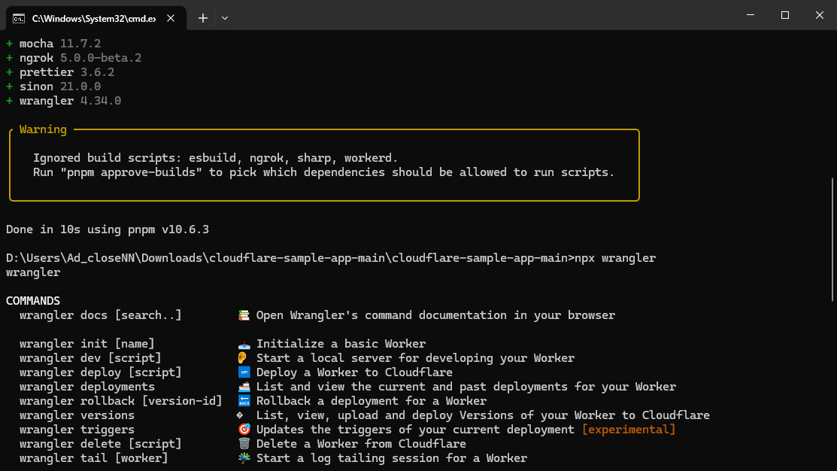Click 'wrangler dev [script]' command
837x471 pixels.
pos(90,358)
